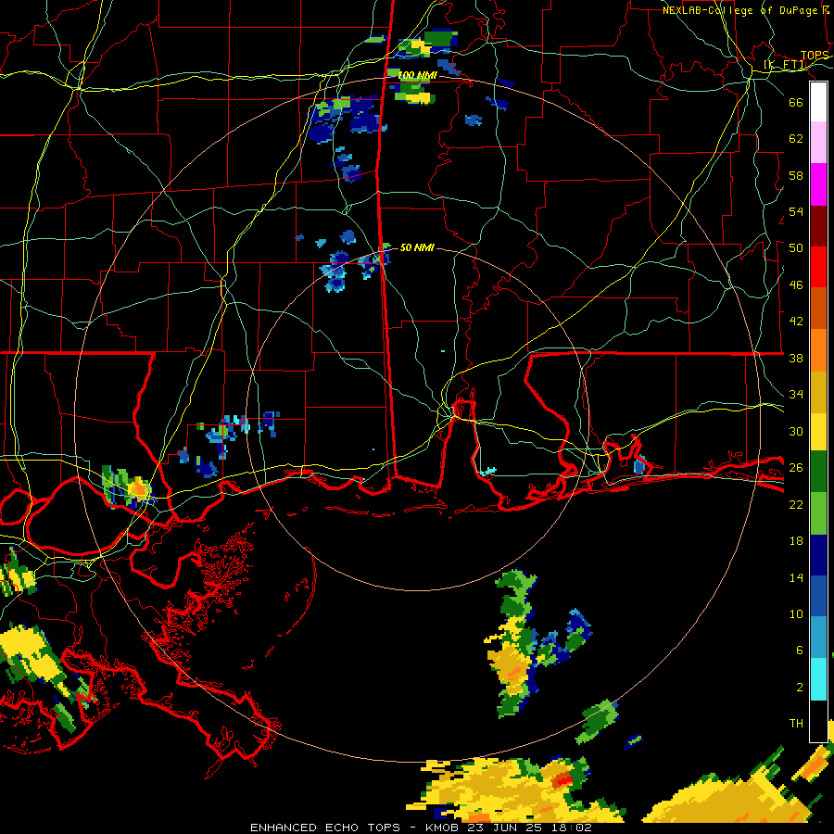Viewport: 834px width, 834px height.
Task: Click the 50 NMI range ring label
Action: 416,247
